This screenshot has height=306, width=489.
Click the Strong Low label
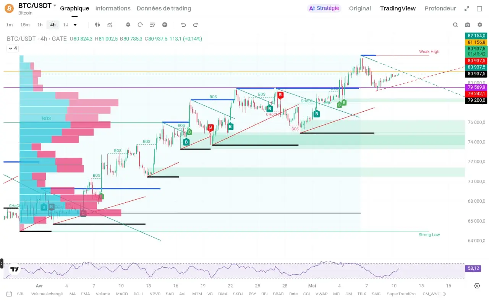click(429, 234)
